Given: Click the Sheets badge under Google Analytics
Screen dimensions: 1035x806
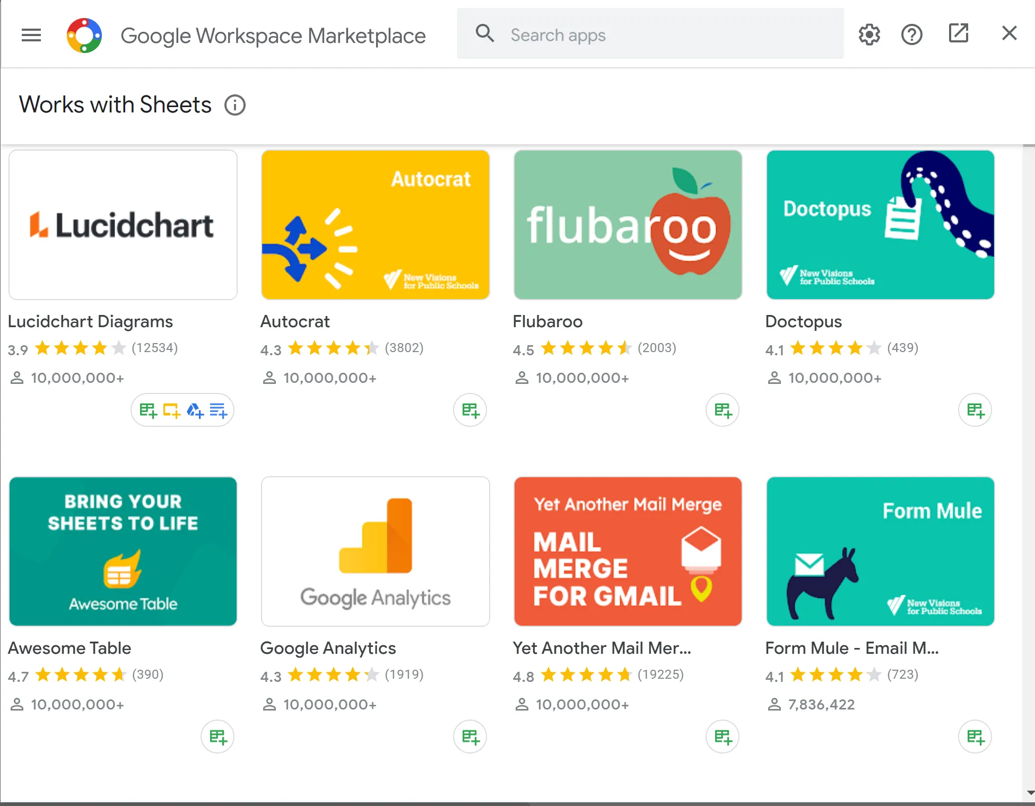Looking at the screenshot, I should point(470,737).
